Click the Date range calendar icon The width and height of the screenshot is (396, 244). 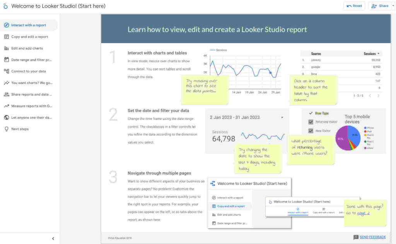pos(6,59)
